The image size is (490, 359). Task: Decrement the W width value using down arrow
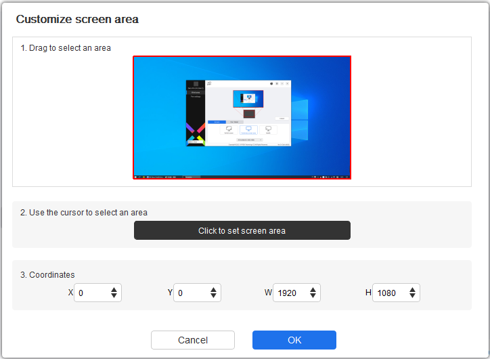click(x=313, y=296)
